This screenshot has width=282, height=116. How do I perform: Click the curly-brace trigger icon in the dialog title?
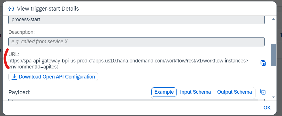click(11, 9)
